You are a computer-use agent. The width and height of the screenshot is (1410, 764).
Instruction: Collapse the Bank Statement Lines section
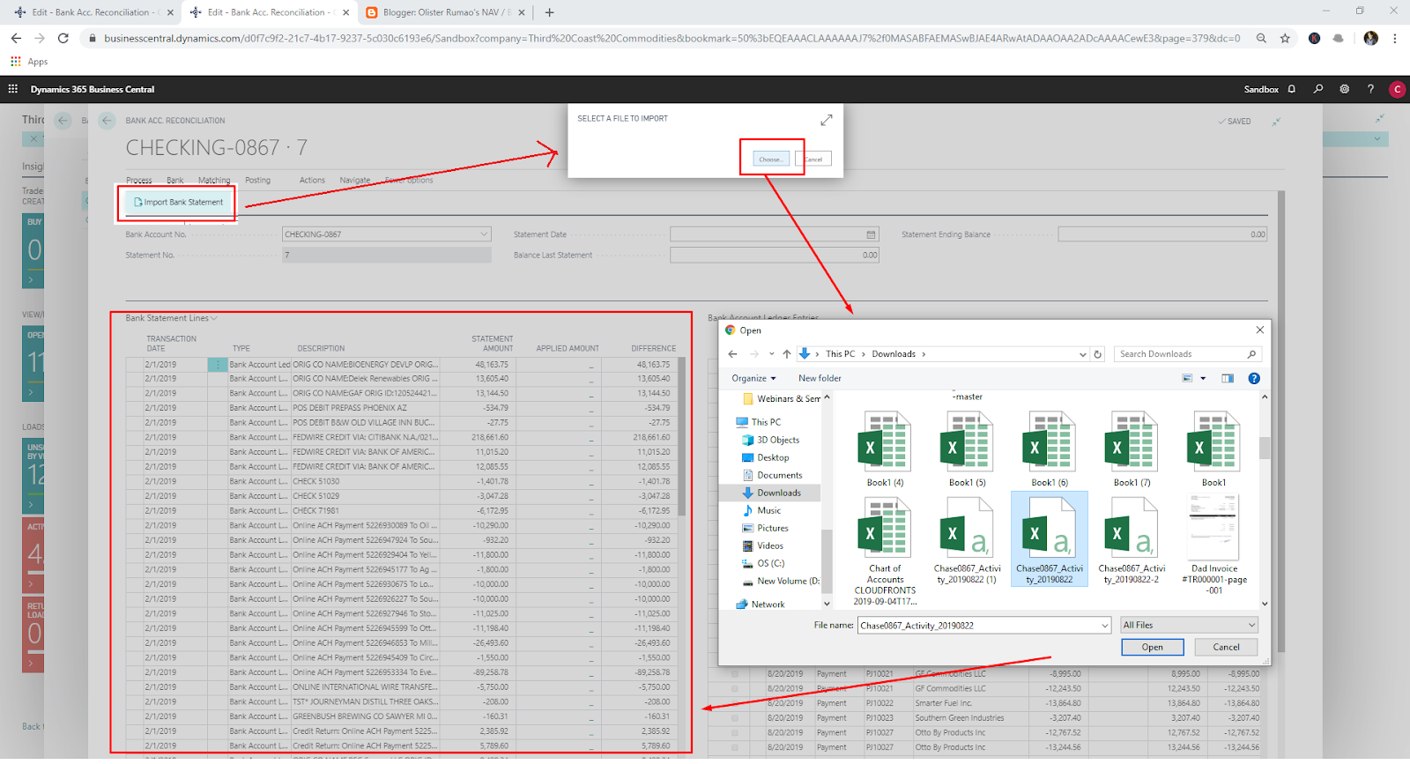(x=171, y=318)
